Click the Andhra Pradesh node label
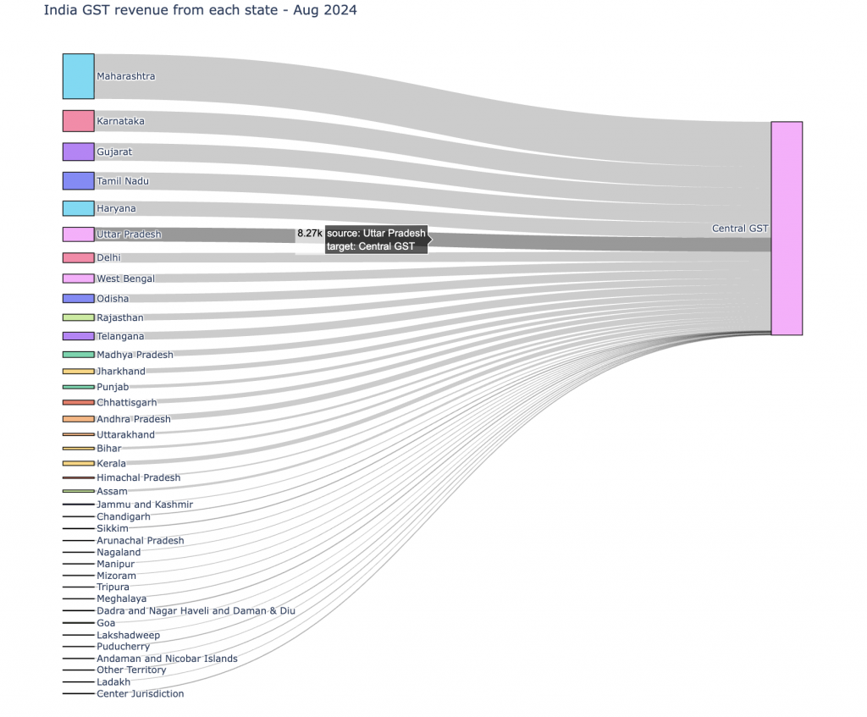Image resolution: width=867 pixels, height=717 pixels. [133, 419]
